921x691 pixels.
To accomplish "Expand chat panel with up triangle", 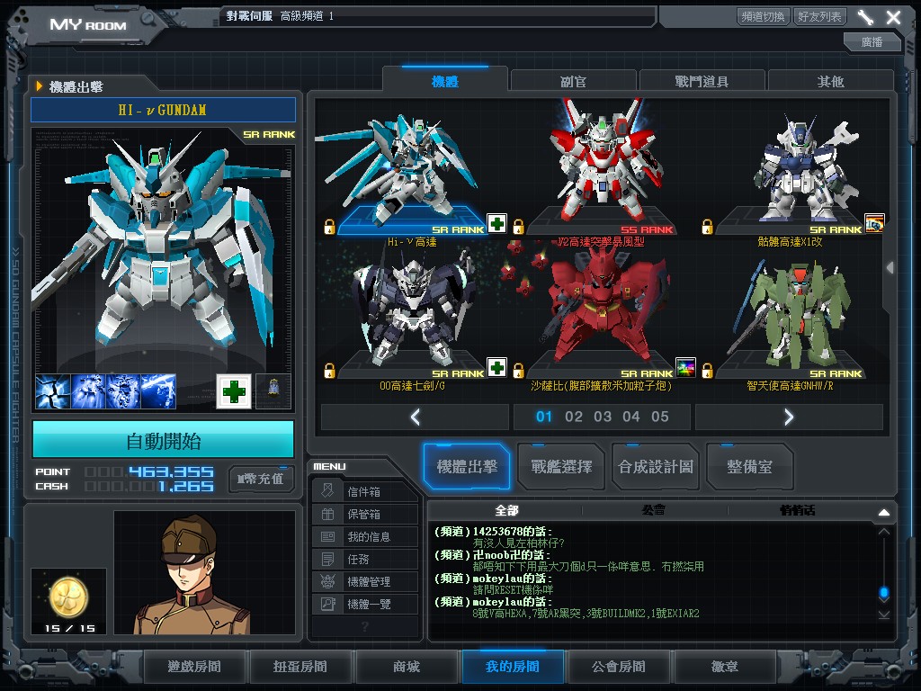I will pos(884,512).
